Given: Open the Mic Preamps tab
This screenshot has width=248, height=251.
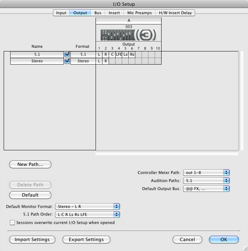Looking at the screenshot, I should point(139,13).
